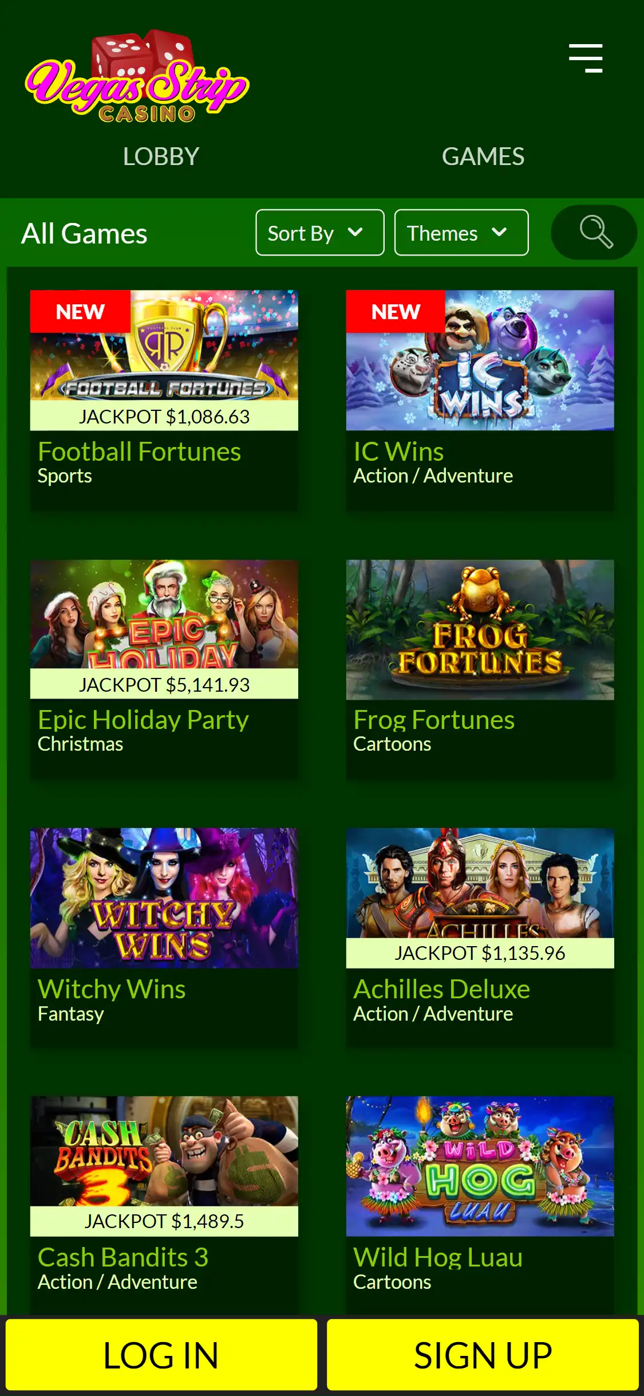
Task: Open the Wild Hog Luau thumbnail
Action: 480,1166
